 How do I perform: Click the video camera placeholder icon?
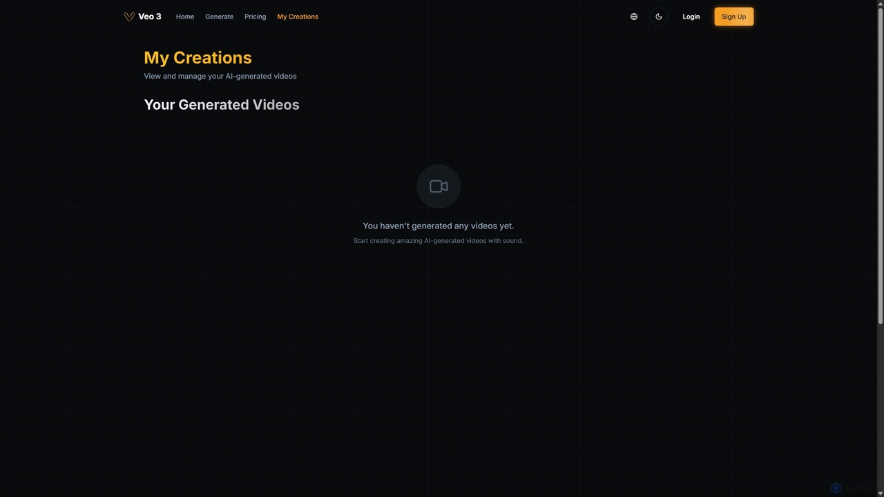[x=439, y=186]
